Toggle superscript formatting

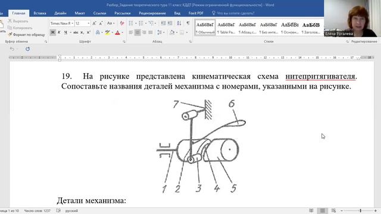pyautogui.click(x=89, y=32)
